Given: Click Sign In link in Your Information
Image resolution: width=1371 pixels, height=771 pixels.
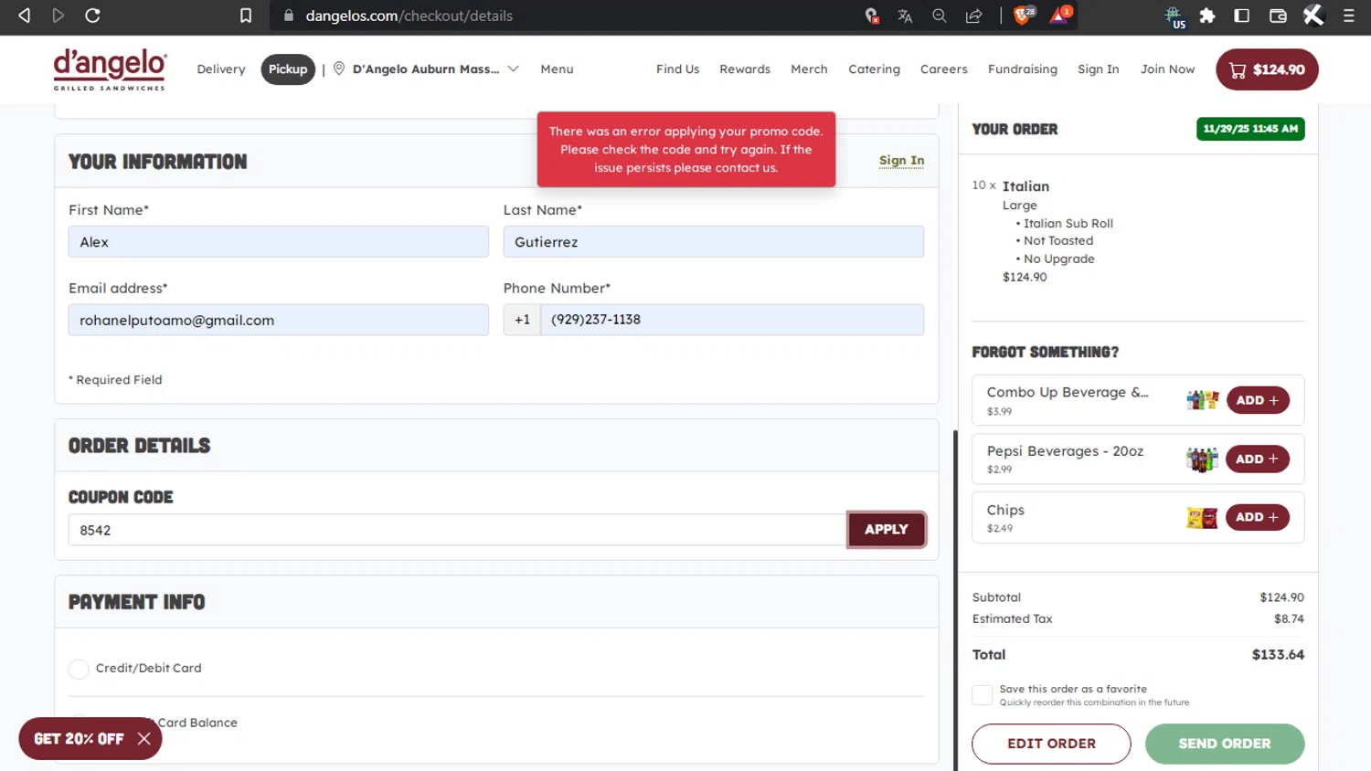Looking at the screenshot, I should click(901, 161).
